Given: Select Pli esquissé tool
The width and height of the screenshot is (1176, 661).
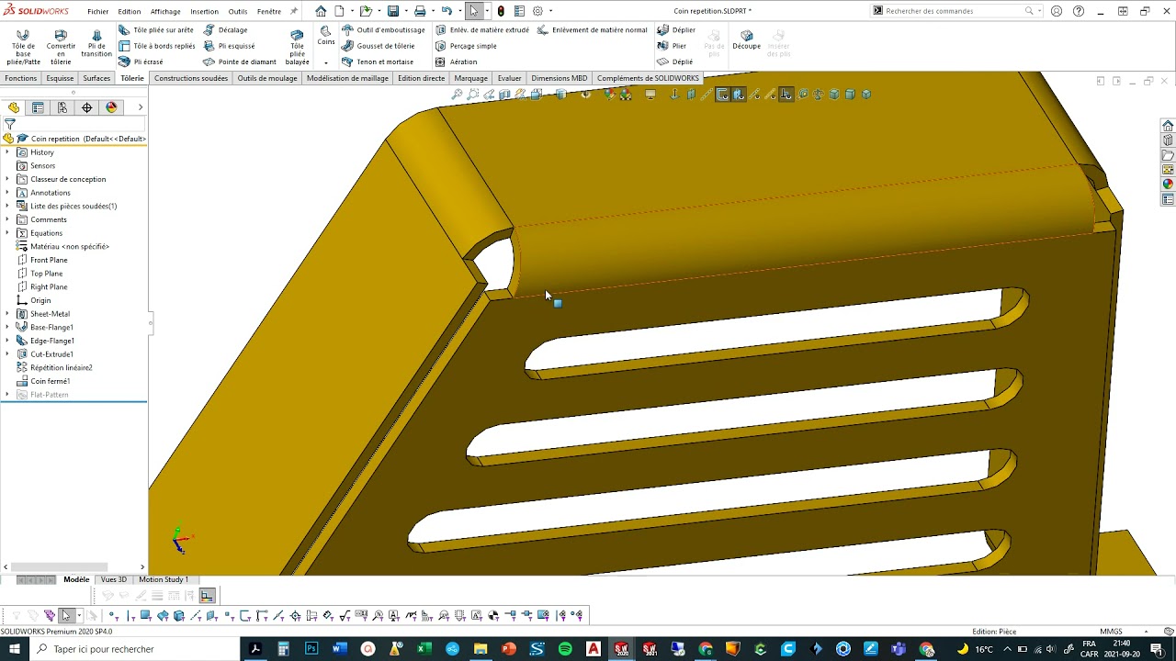Looking at the screenshot, I should (x=230, y=46).
